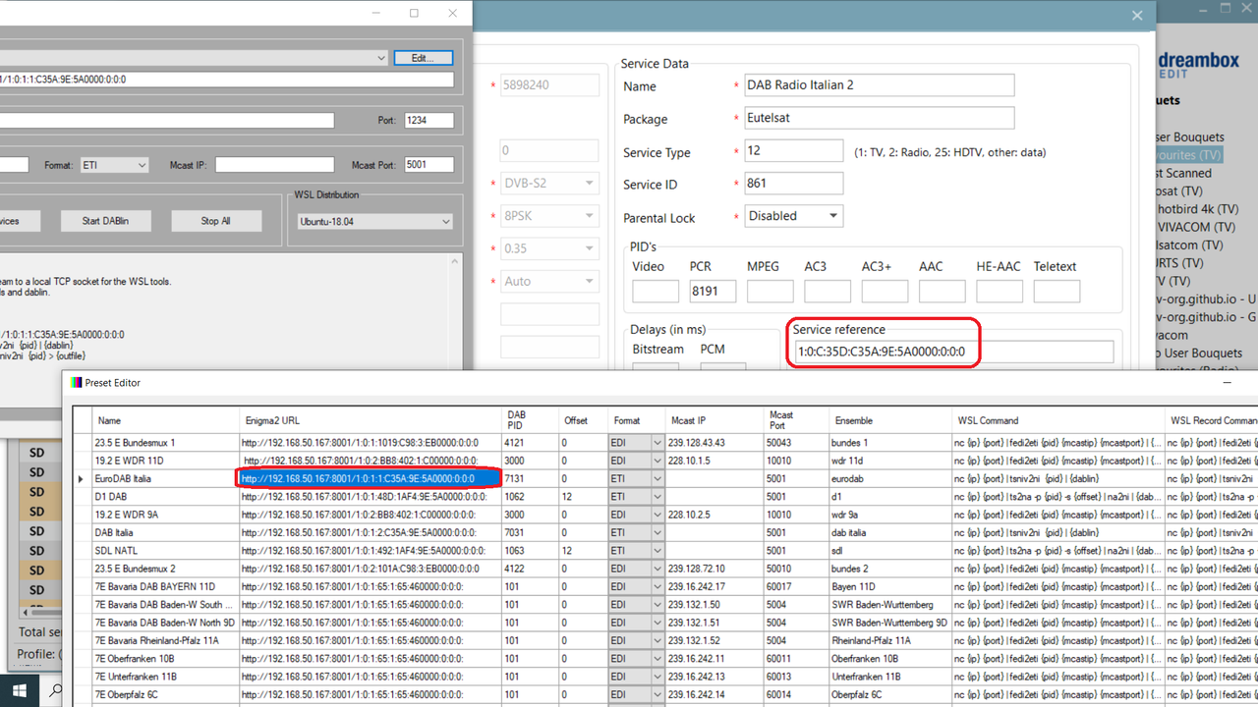Click the empty Mcast IP field

point(274,165)
